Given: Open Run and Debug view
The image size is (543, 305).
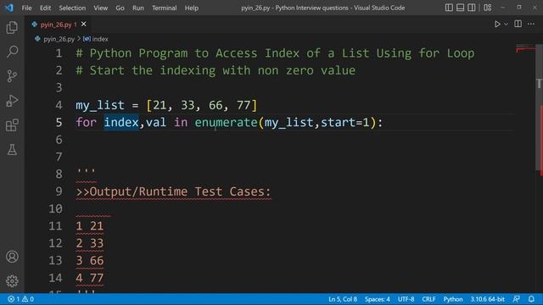Looking at the screenshot, I should (12, 101).
